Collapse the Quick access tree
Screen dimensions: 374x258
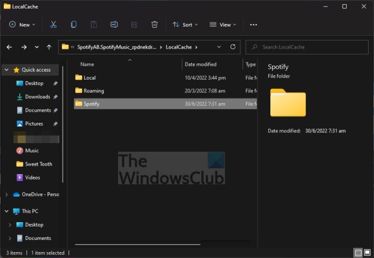click(6, 70)
